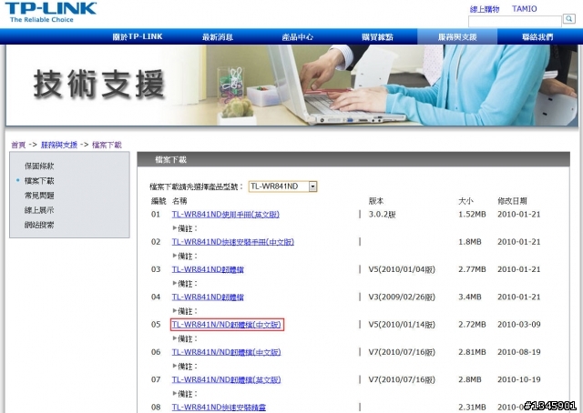The width and height of the screenshot is (583, 413).
Task: Click version text V5(2010/01/04版)
Action: click(402, 269)
